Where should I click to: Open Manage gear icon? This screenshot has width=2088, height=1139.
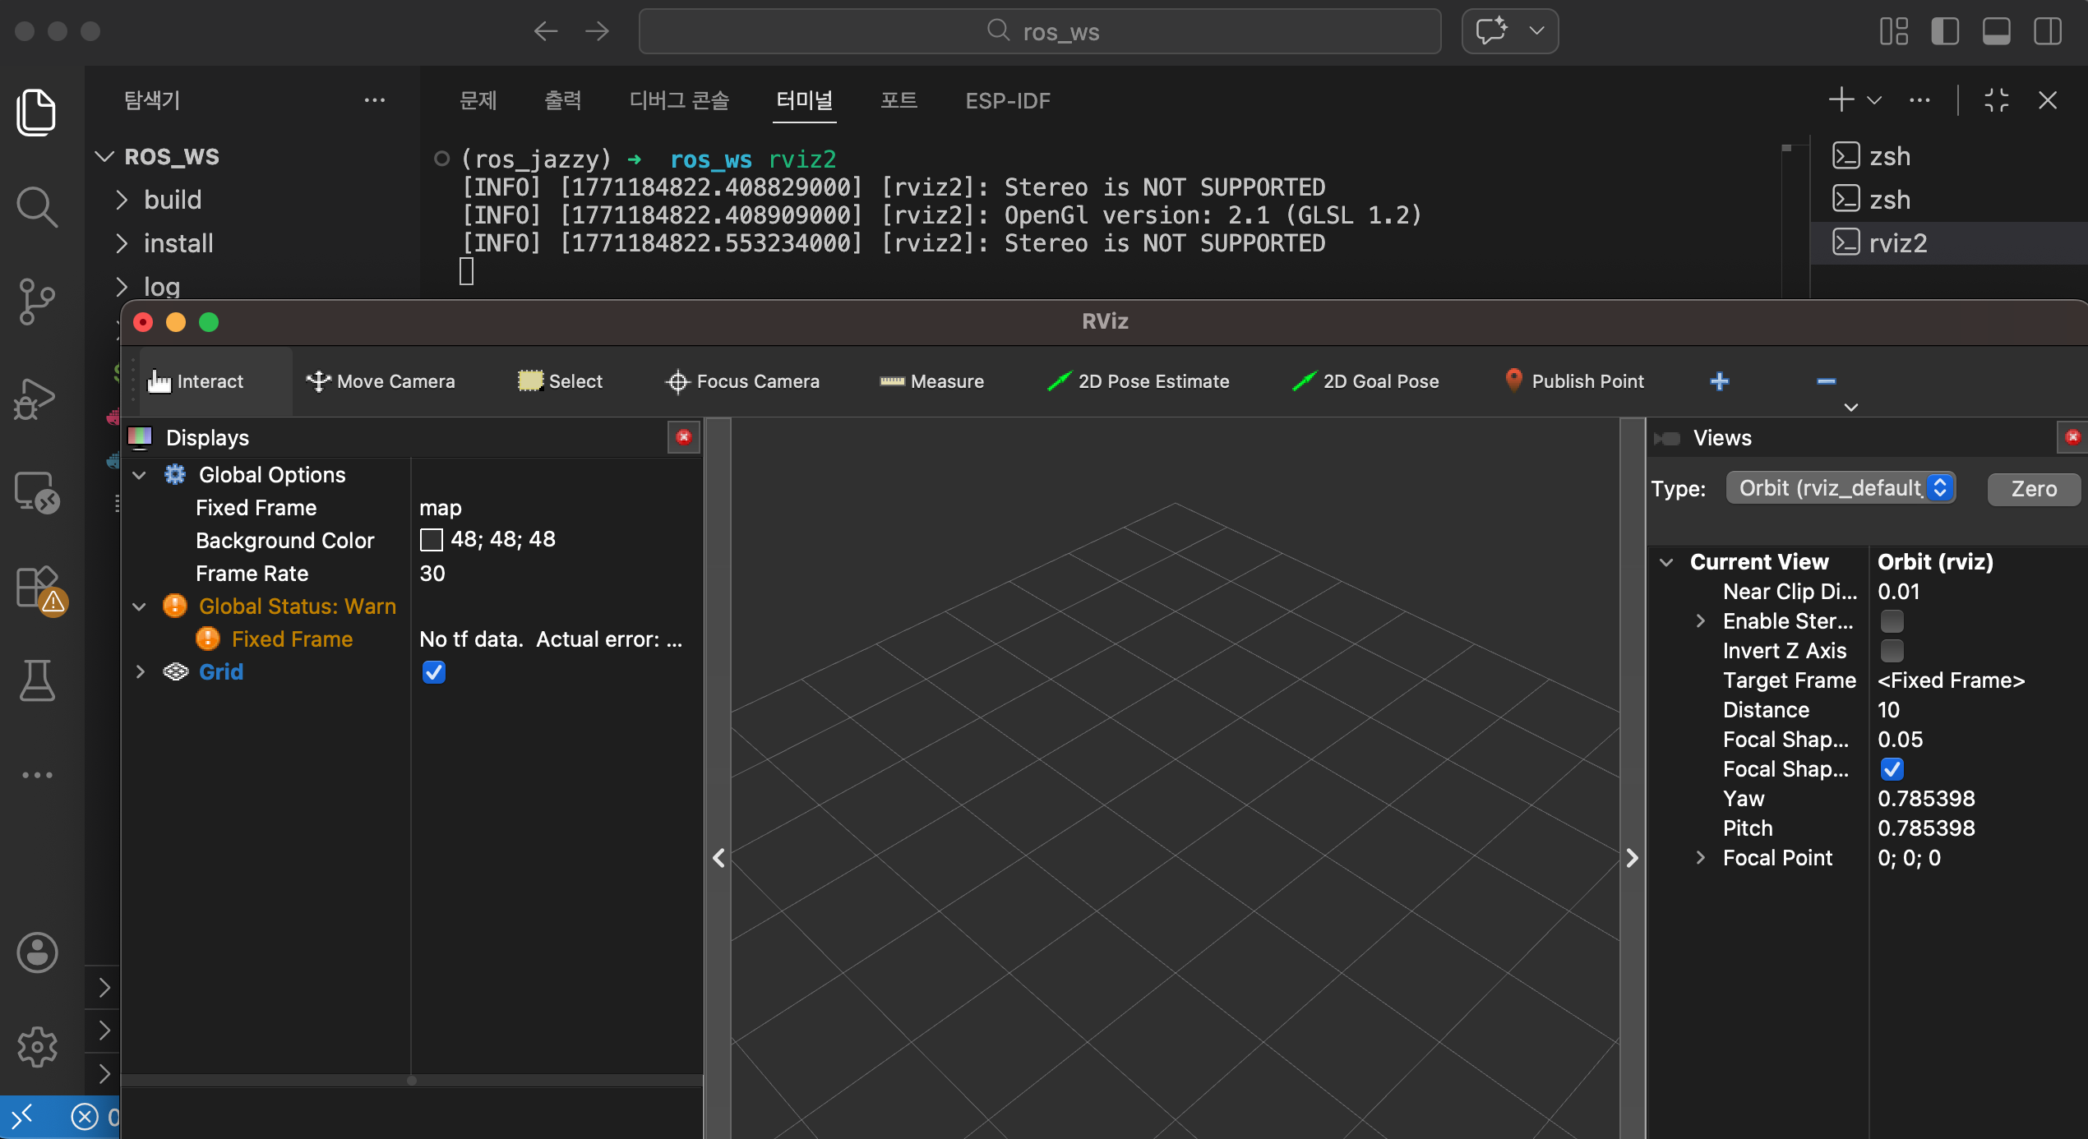pyautogui.click(x=36, y=1047)
